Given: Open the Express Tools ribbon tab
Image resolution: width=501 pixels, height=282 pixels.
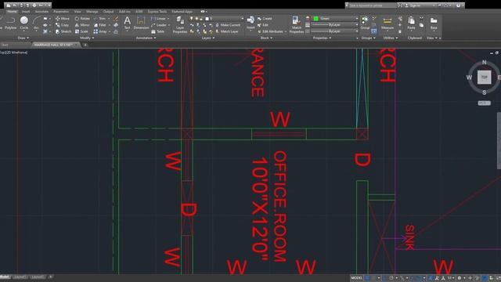Looking at the screenshot, I should point(157,12).
